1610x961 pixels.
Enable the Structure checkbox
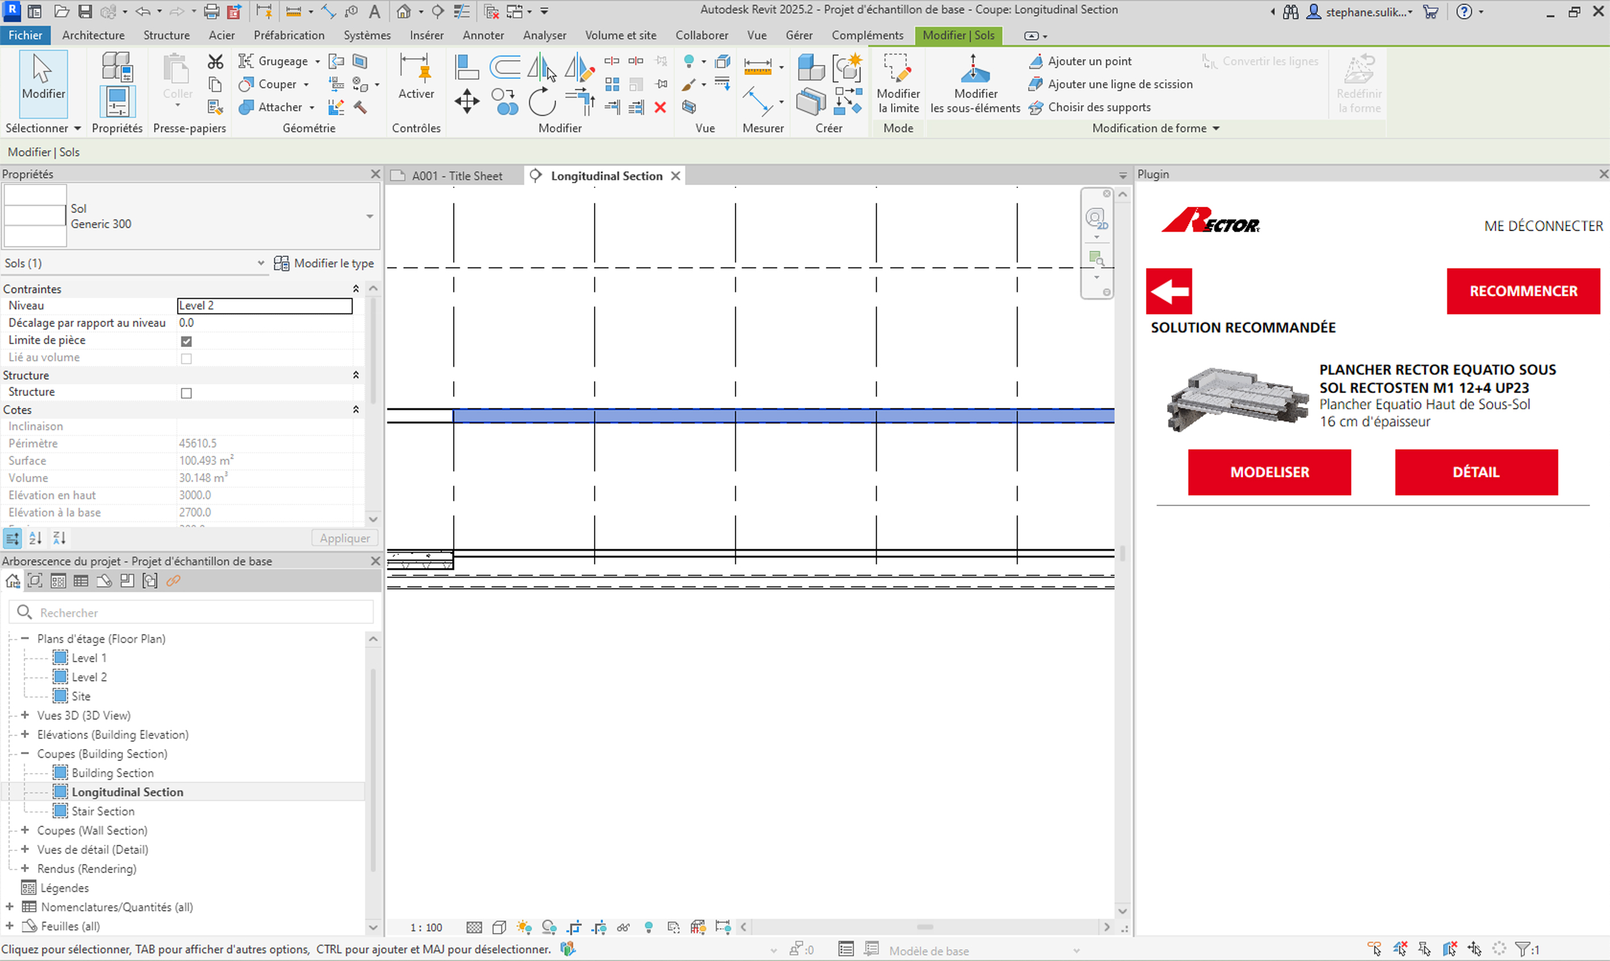click(186, 392)
